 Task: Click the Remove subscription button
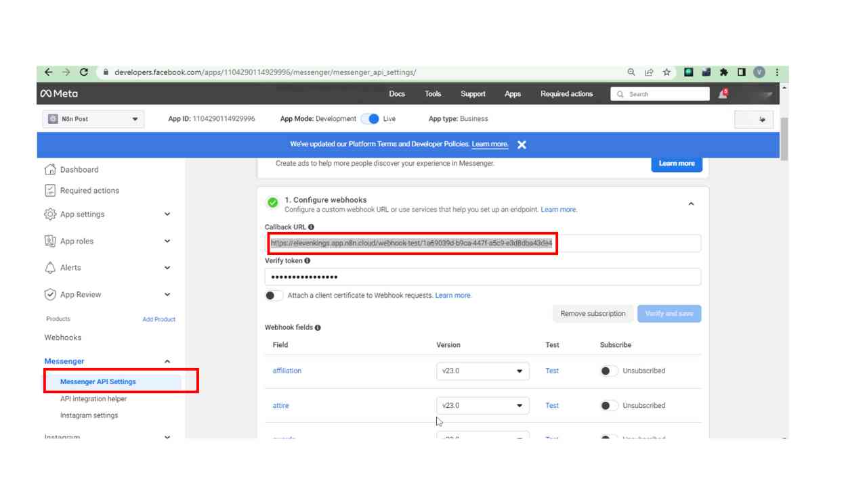[593, 314]
